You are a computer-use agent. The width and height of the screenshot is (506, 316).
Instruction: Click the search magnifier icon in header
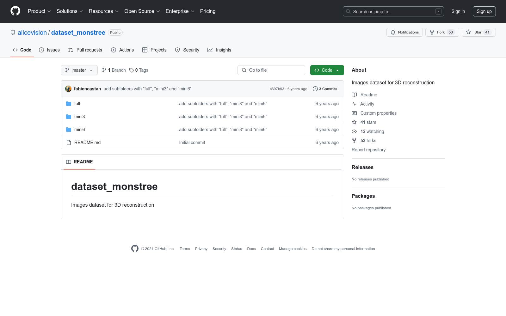348,11
